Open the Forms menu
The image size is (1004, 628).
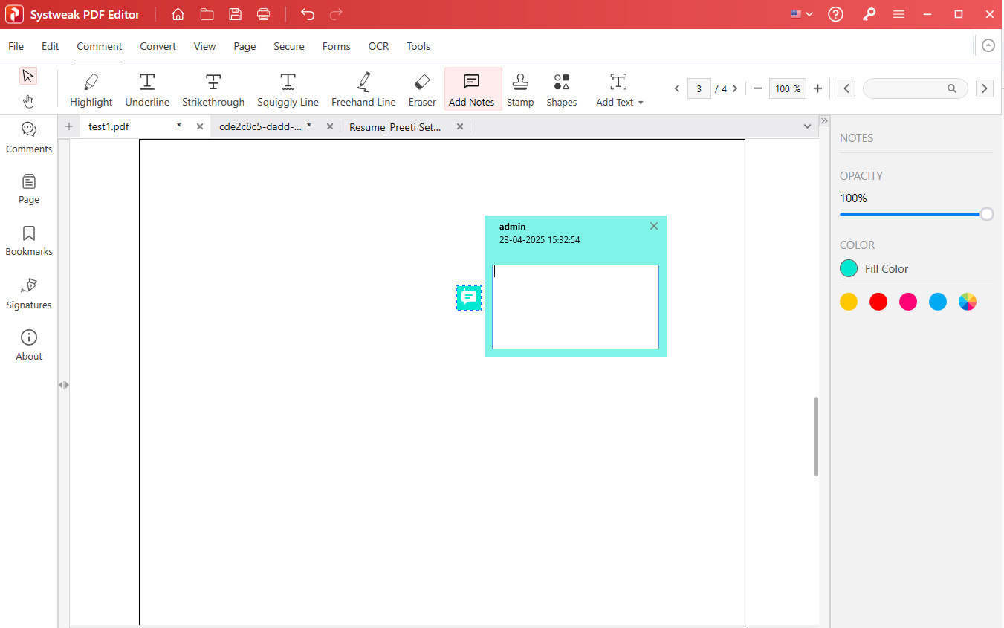(x=337, y=46)
